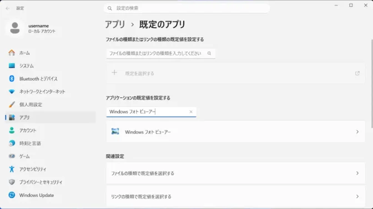Click 関連設定 heading
This screenshot has height=209, width=373.
pyautogui.click(x=115, y=156)
